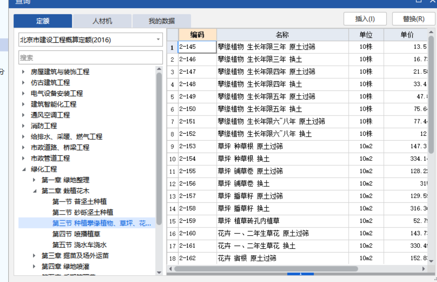Expand the 仿古建筑工程 node

(23, 83)
